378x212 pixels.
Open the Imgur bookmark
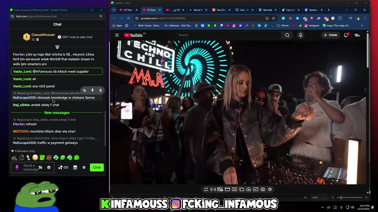(x=336, y=26)
